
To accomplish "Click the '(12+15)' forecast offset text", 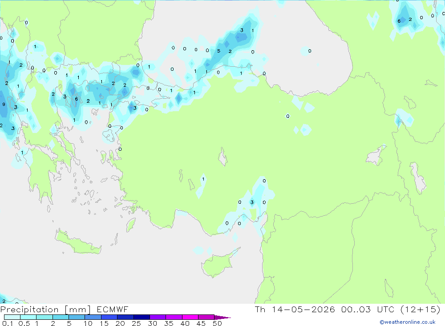I will click(x=421, y=310).
